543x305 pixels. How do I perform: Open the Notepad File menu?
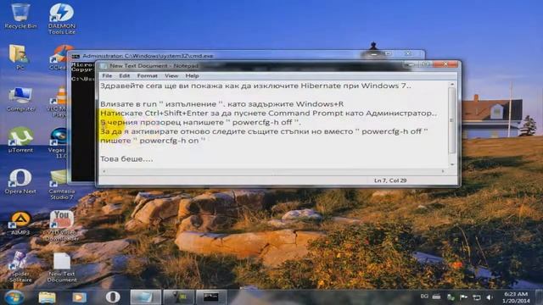107,75
